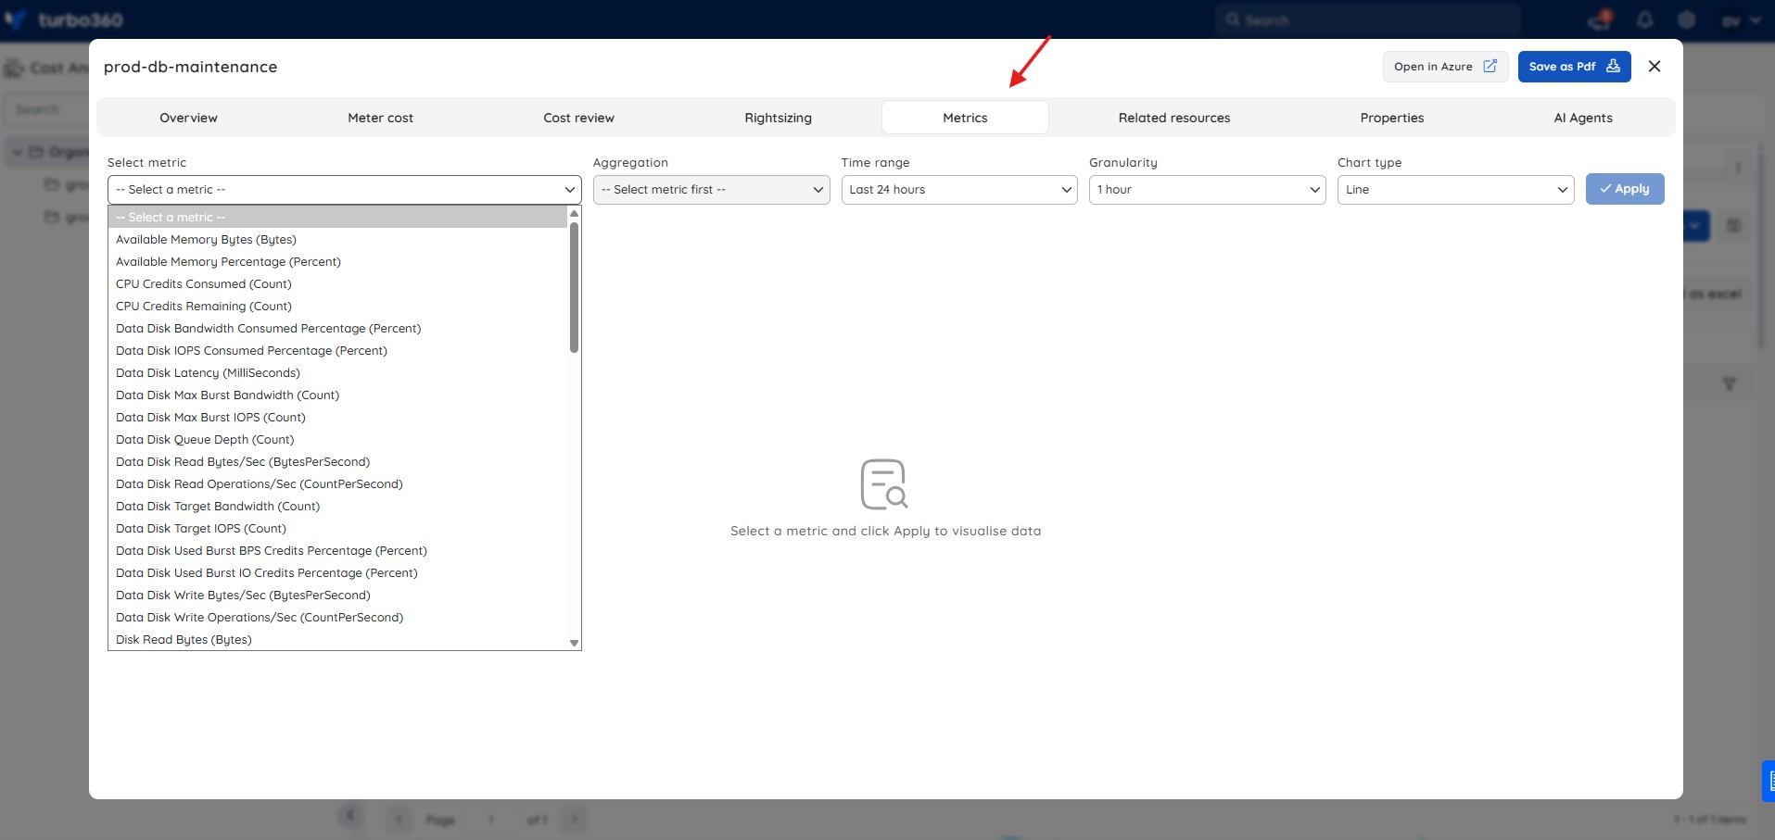Image resolution: width=1775 pixels, height=840 pixels.
Task: Click the turbo360 logo
Action: 63,19
